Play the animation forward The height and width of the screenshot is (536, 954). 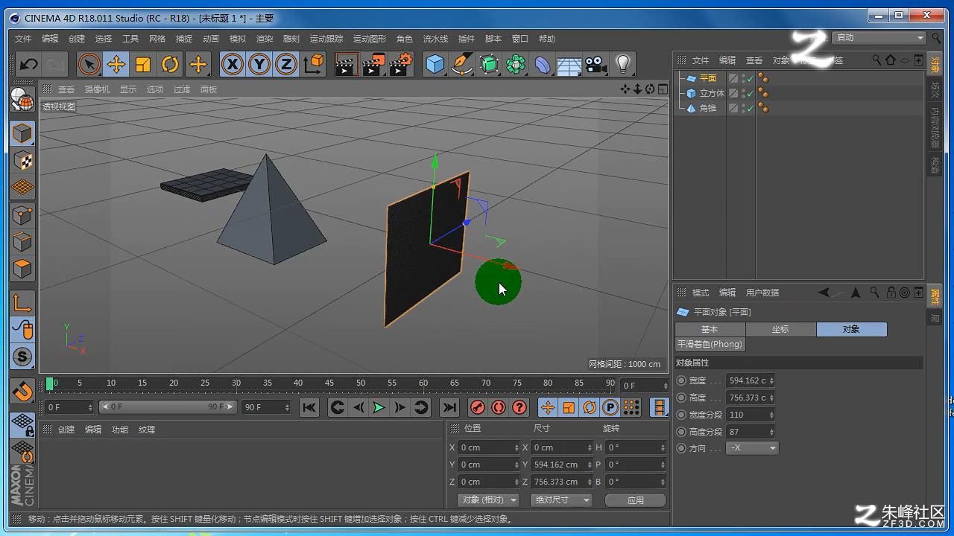point(379,407)
